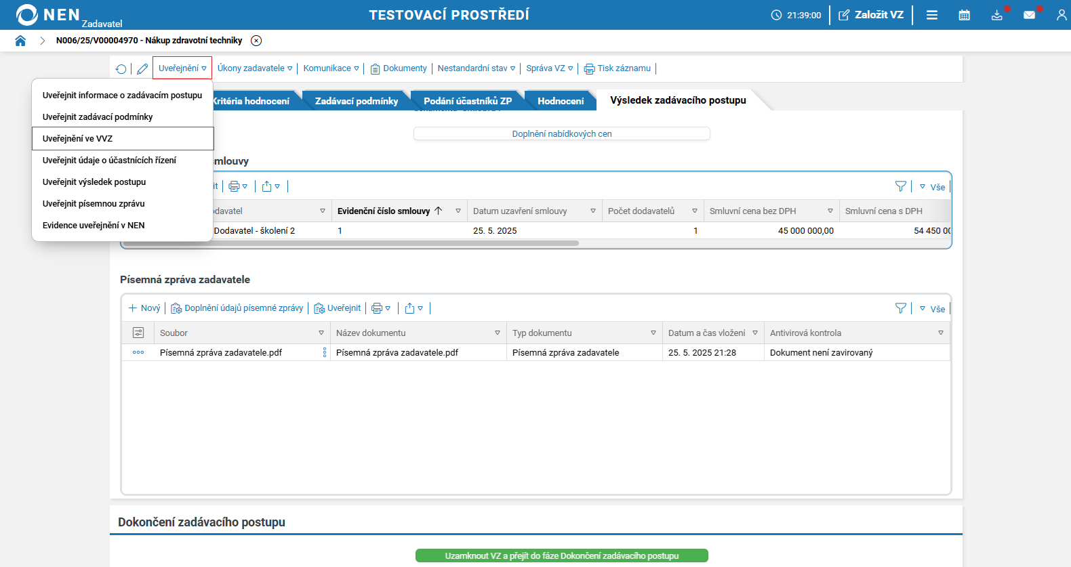Viewport: 1071px width, 567px height.
Task: Expand the Nestandardní stav dropdown
Action: [476, 68]
